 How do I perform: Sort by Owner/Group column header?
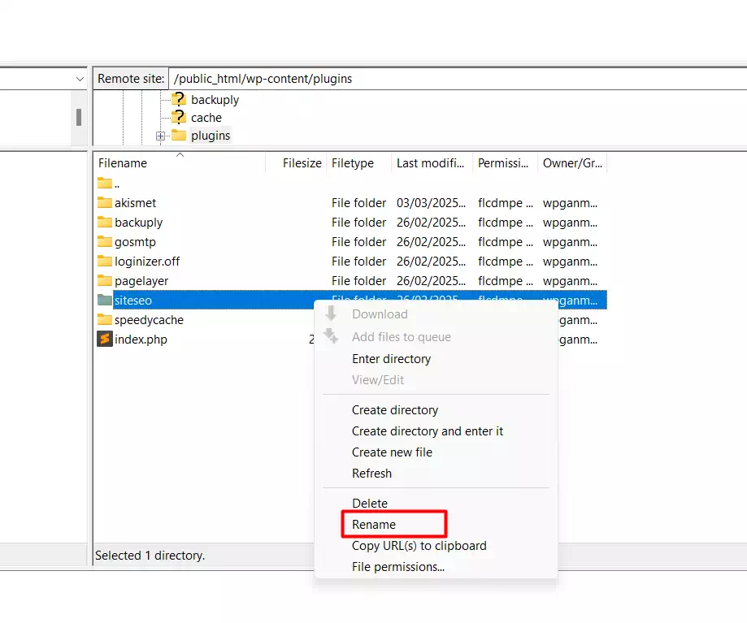(x=572, y=163)
